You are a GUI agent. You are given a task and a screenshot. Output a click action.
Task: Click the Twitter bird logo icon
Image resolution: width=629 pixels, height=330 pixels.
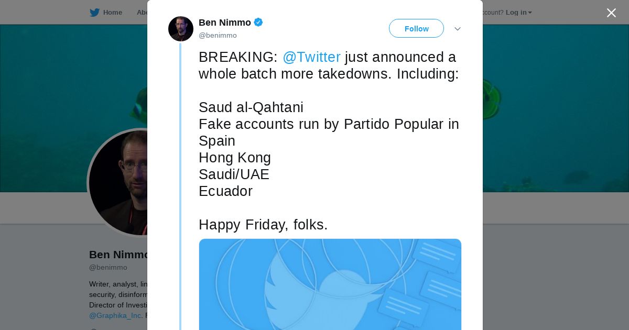(x=94, y=13)
